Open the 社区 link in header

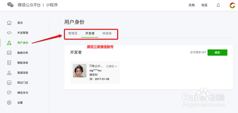point(204,5)
